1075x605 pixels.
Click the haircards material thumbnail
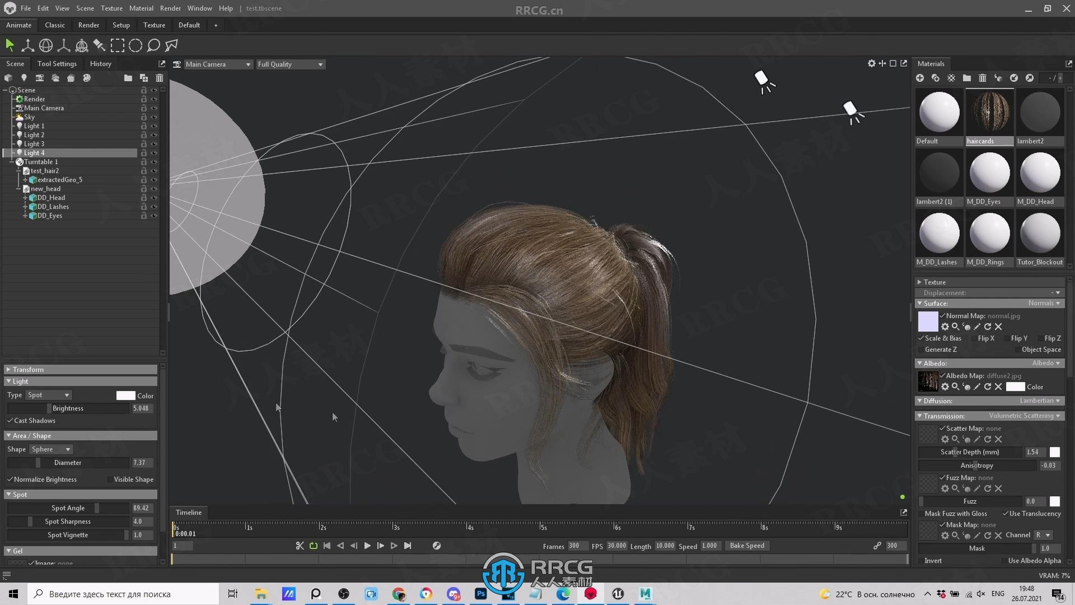coord(989,111)
